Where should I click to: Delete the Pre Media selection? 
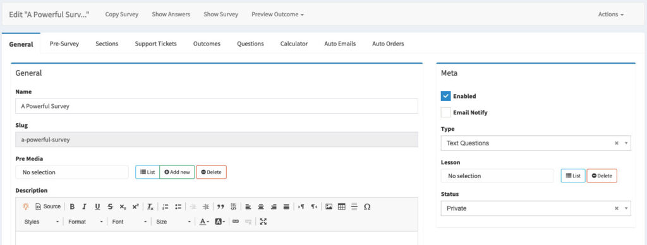(x=211, y=172)
